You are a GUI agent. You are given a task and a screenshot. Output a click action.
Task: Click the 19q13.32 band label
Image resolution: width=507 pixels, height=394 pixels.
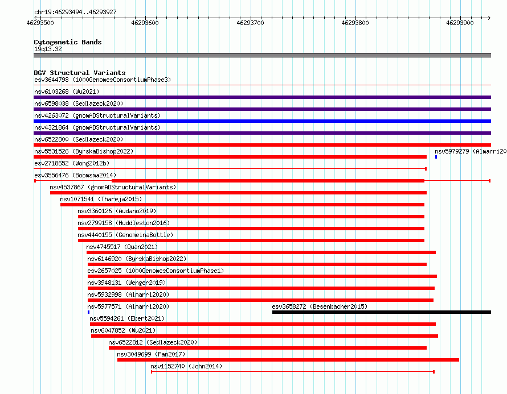(48, 49)
